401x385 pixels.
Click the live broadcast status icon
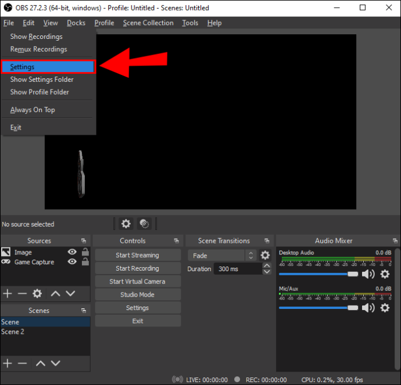[x=177, y=379]
